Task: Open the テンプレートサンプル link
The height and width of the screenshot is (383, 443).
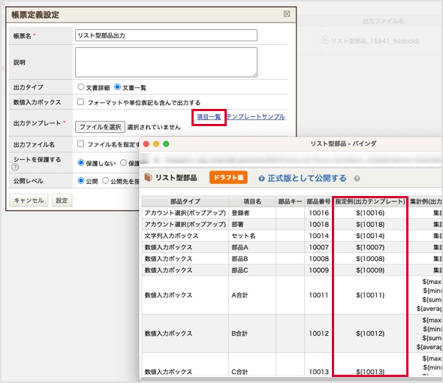Action: coord(256,116)
